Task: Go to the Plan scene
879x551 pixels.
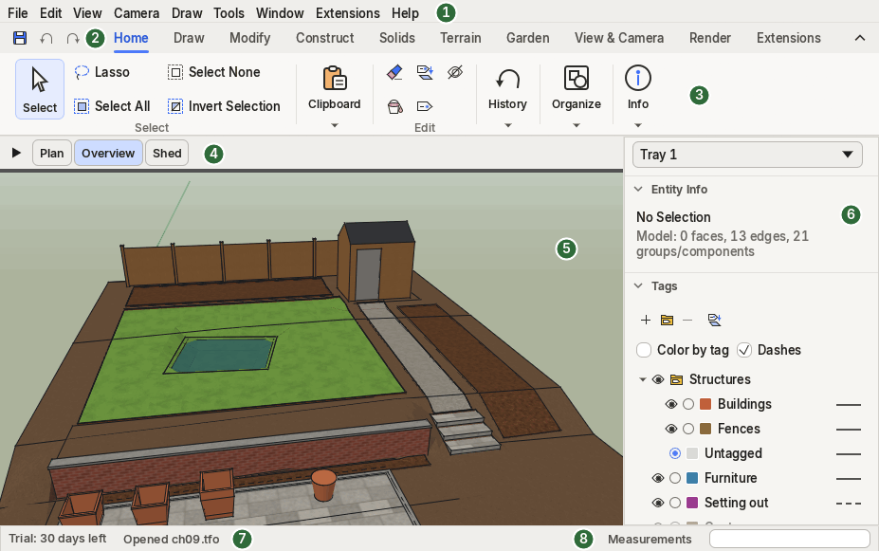Action: coord(51,153)
